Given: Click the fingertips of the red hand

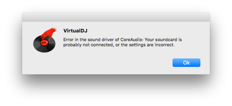Looking at the screenshot, I should (x=54, y=30).
